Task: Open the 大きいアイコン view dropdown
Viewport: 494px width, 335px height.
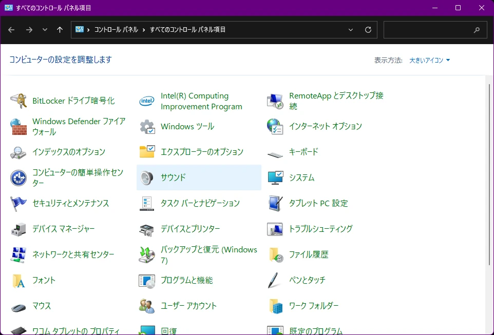Action: 429,60
